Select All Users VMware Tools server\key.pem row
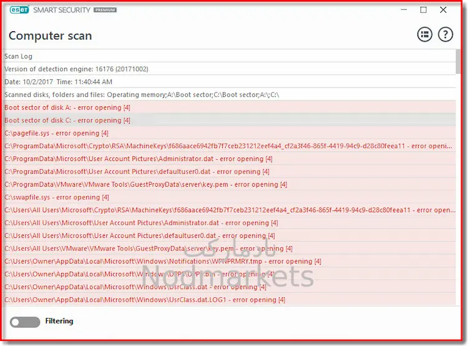The height and width of the screenshot is (346, 468). [229, 249]
